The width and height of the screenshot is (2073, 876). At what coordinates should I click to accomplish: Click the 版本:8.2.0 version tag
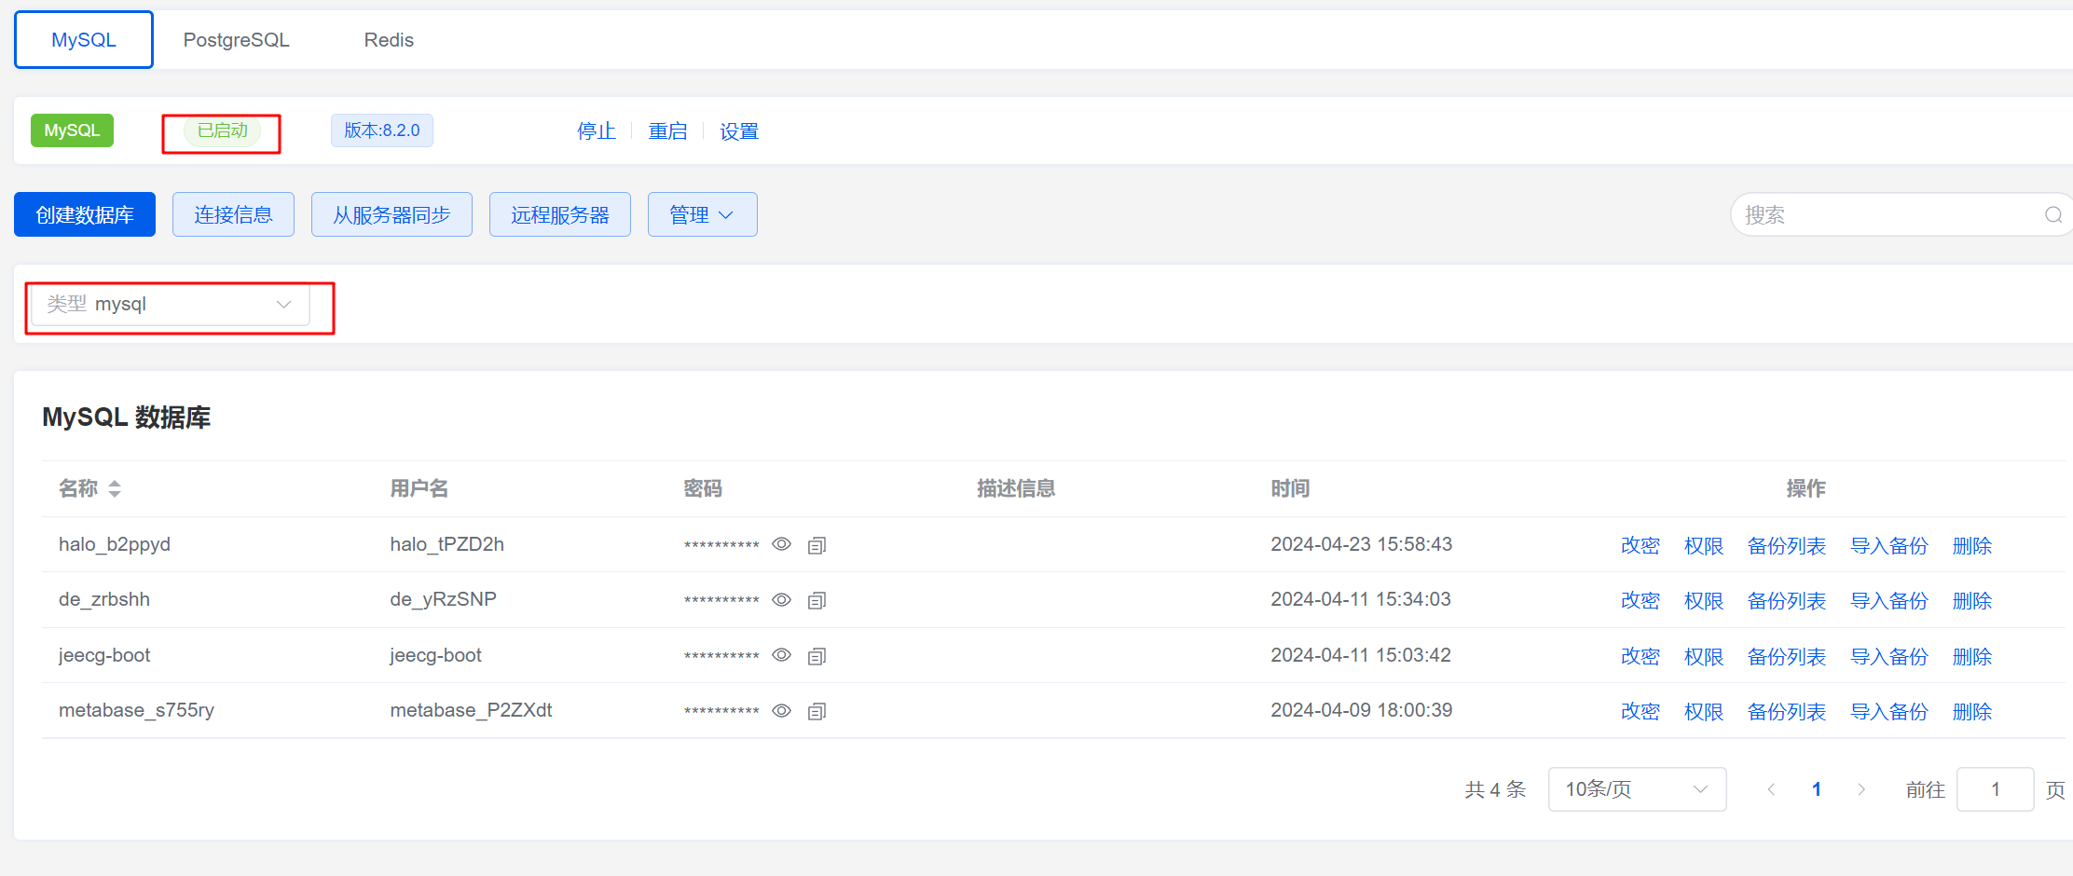382,130
